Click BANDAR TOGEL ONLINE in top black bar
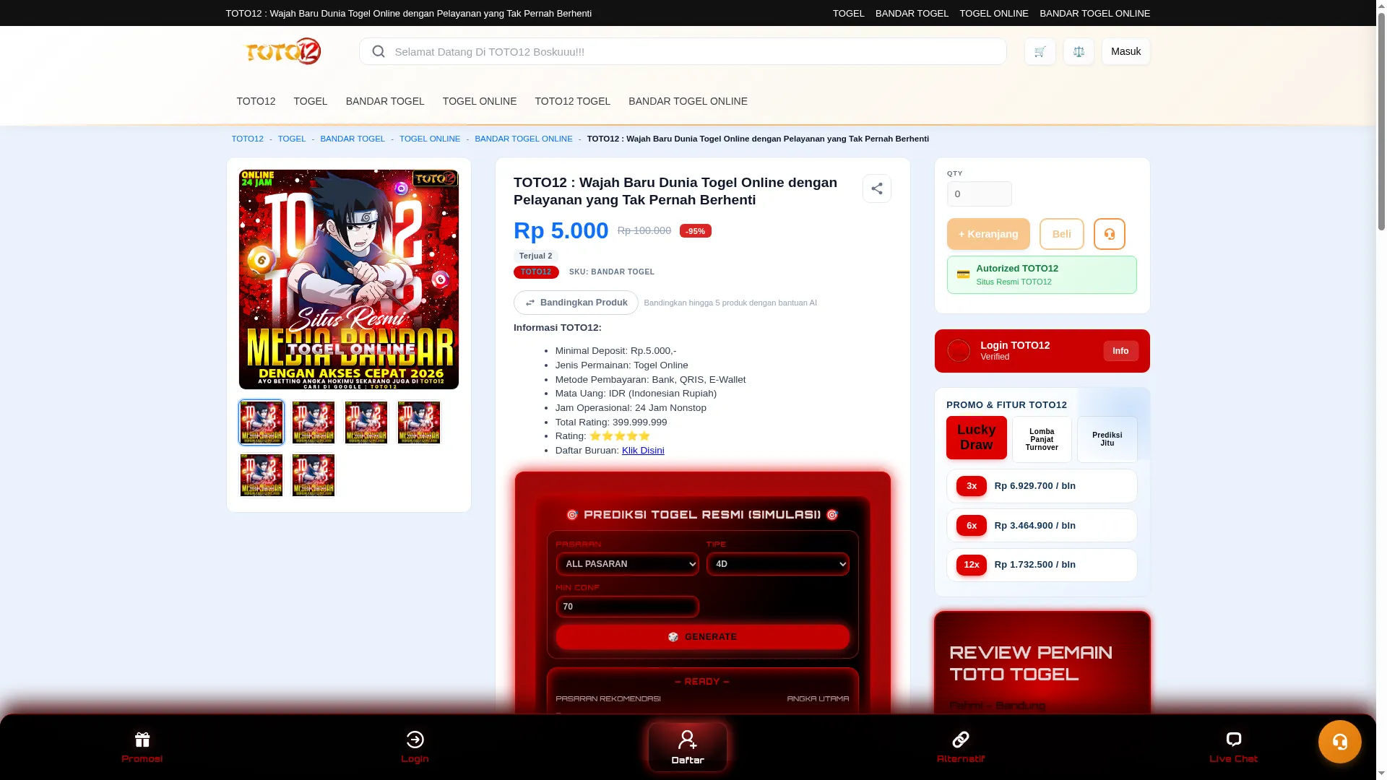This screenshot has width=1387, height=780. click(x=1094, y=13)
